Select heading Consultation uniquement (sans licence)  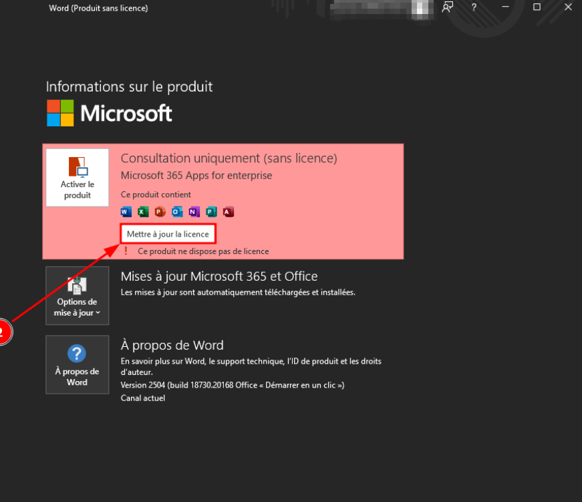pos(229,158)
